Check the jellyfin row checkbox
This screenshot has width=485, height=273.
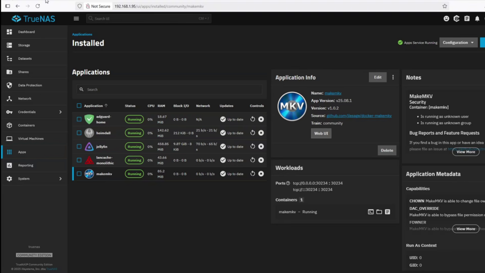[79, 147]
